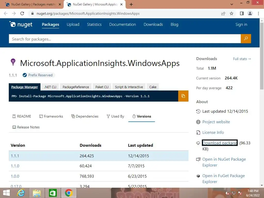
Task: Click the padlock site info icon
Action: [32, 13]
